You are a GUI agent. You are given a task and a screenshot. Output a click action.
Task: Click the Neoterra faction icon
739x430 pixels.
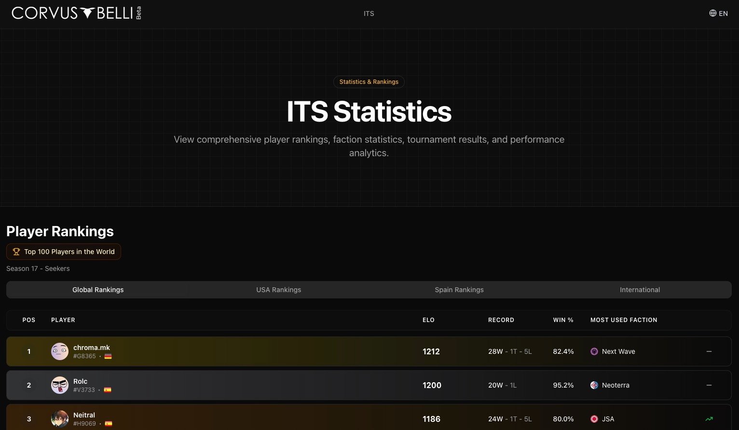coord(594,385)
